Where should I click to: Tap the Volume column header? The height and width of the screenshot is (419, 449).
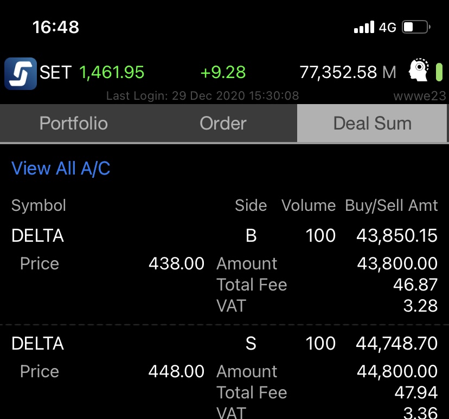[x=309, y=206]
